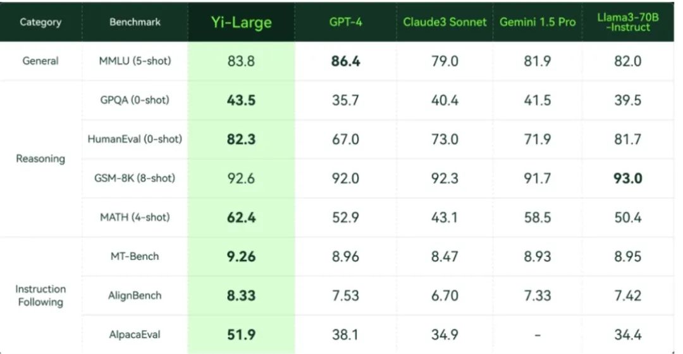Click the Benchmark header cell
This screenshot has width=683, height=354.
tap(135, 21)
